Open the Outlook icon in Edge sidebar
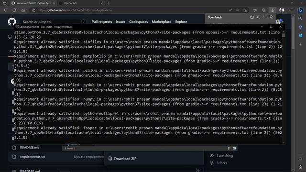This screenshot has height=172, width=306. pyautogui.click(x=300, y=35)
